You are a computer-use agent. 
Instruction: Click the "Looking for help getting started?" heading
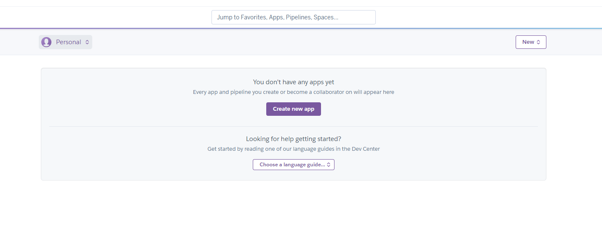coord(294,139)
